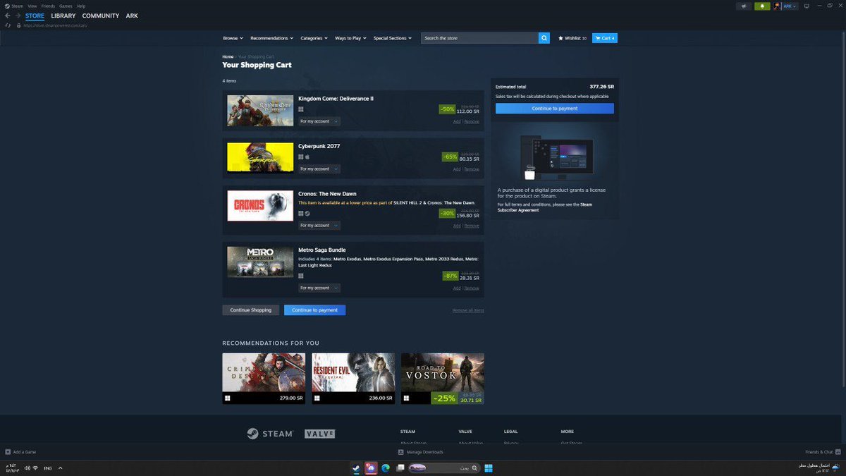
Task: Open the ARK account dropdown
Action: (790, 6)
